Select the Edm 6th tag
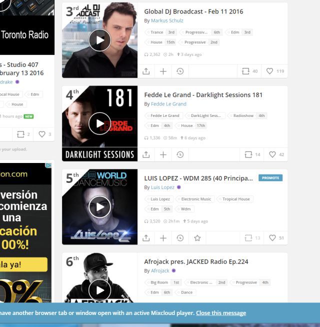The height and width of the screenshot is (327, 320). click(x=158, y=292)
